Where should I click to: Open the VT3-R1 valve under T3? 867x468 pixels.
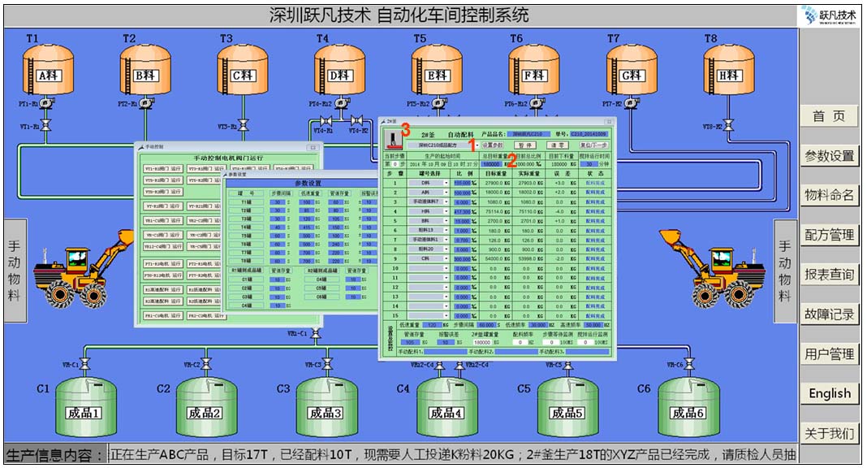tap(242, 126)
